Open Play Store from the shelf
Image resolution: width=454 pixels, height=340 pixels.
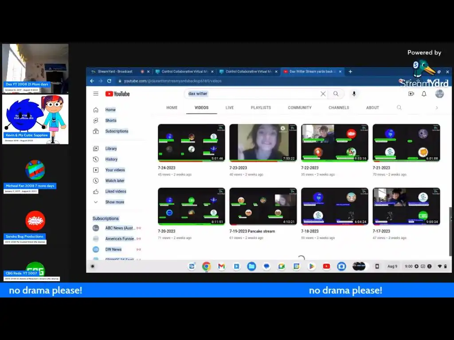click(x=312, y=266)
